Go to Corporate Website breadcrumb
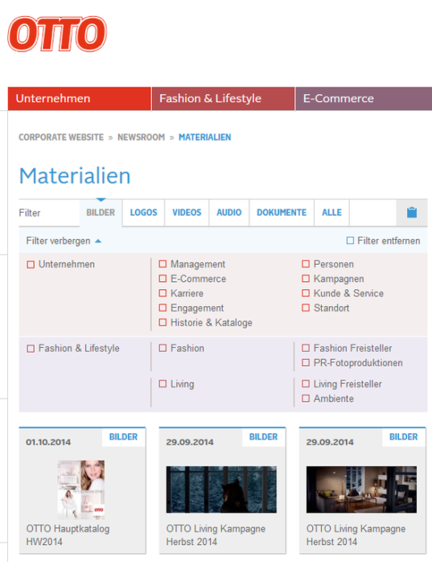The width and height of the screenshot is (432, 562). [x=61, y=137]
